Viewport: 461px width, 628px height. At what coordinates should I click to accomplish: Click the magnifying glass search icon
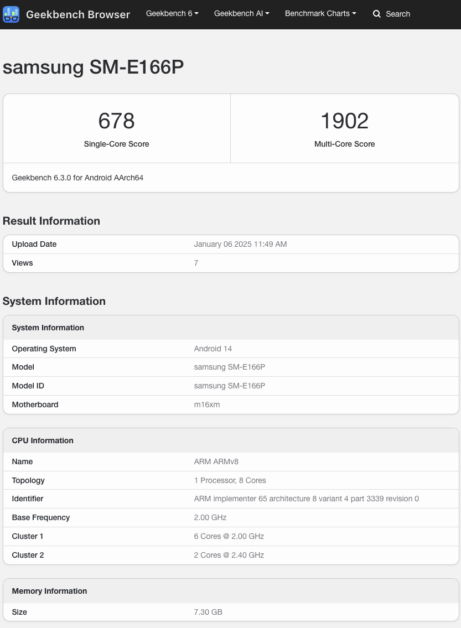point(377,14)
